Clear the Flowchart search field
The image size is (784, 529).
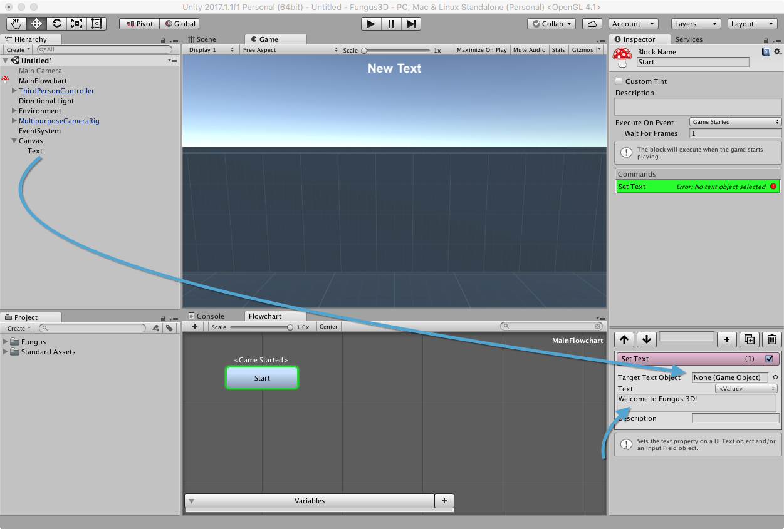click(597, 326)
